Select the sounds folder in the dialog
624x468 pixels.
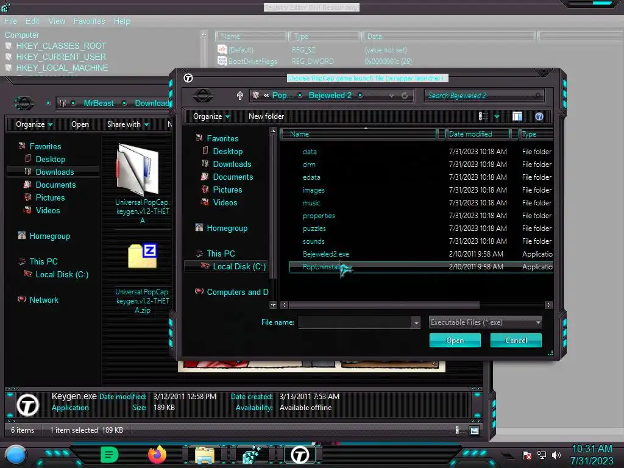pyautogui.click(x=314, y=241)
